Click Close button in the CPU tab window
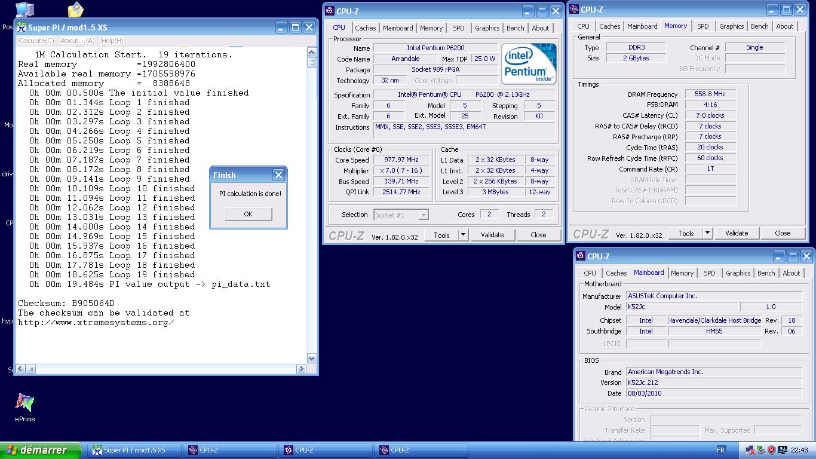 tap(538, 235)
